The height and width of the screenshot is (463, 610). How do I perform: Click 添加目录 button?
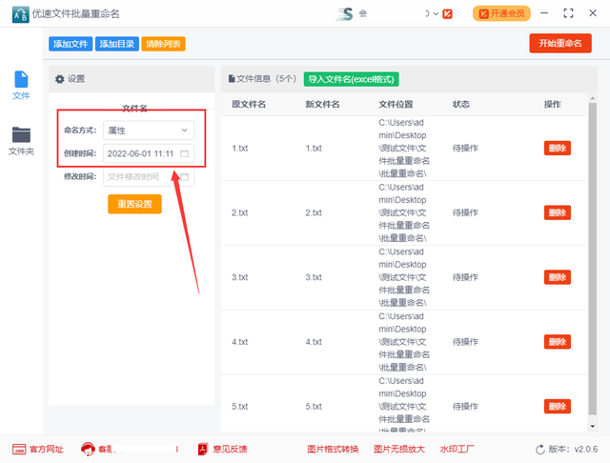tap(116, 44)
